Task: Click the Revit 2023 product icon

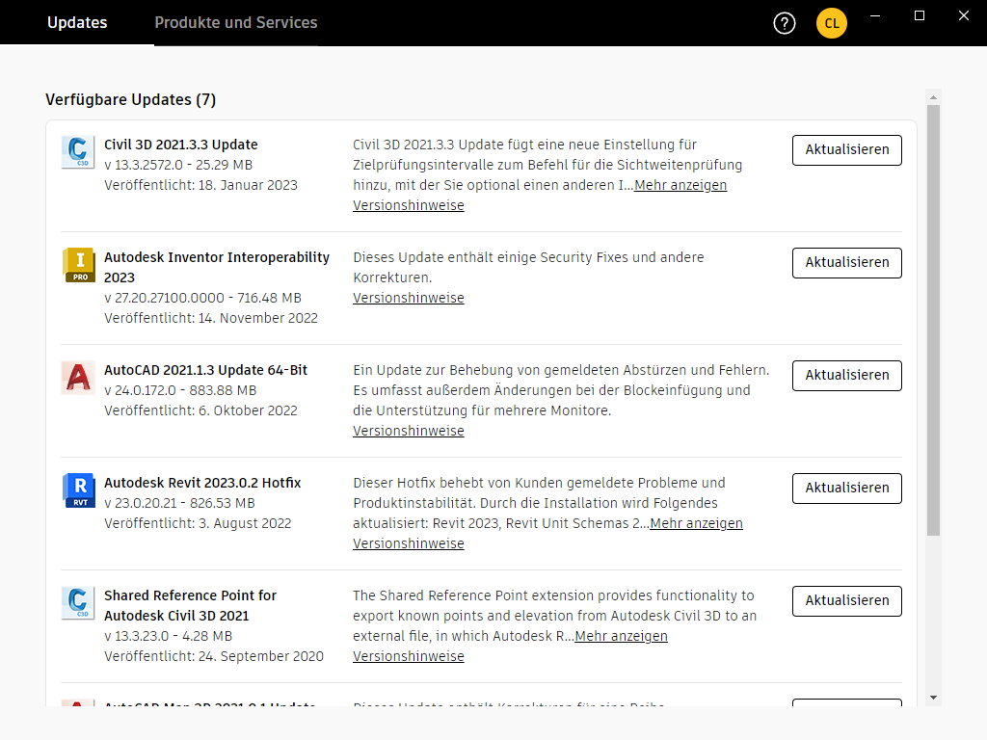Action: [78, 489]
